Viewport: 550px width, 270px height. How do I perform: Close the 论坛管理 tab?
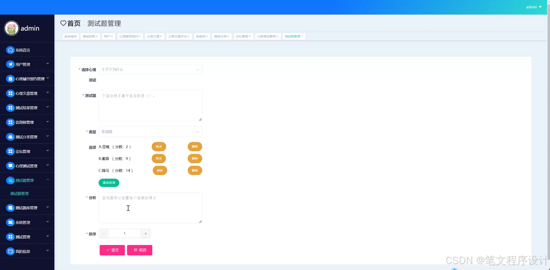250,36
